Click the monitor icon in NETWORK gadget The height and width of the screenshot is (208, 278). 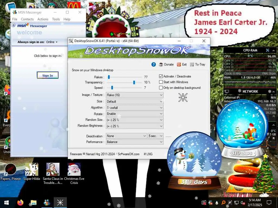point(227,92)
